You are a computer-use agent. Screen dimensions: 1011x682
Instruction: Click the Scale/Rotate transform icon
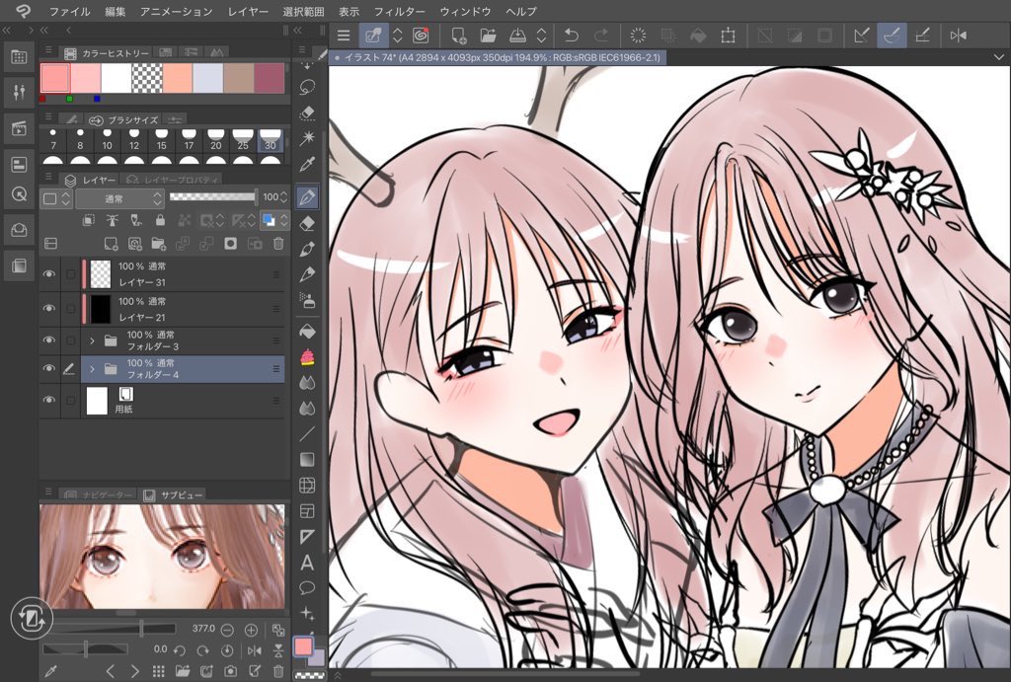728,36
